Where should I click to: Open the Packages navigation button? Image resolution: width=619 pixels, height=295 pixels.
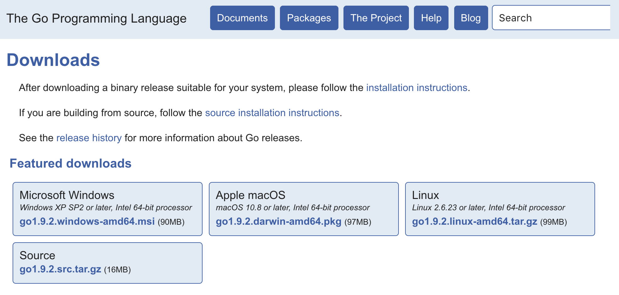click(309, 18)
